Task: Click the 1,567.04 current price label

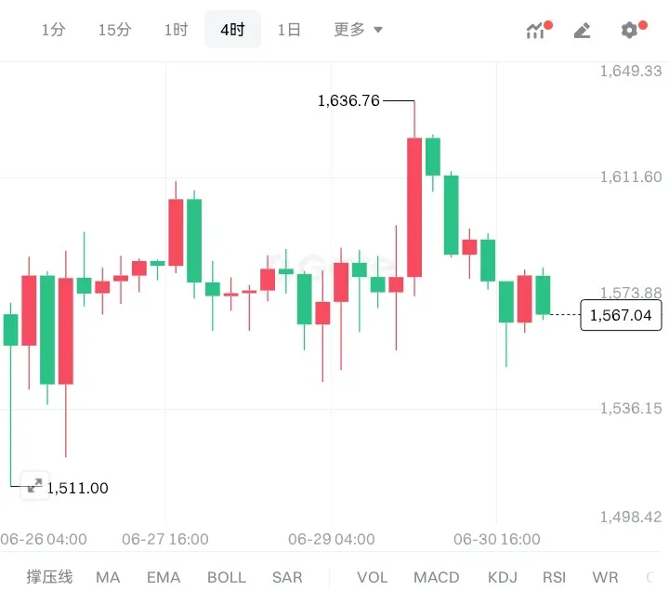Action: pyautogui.click(x=621, y=315)
